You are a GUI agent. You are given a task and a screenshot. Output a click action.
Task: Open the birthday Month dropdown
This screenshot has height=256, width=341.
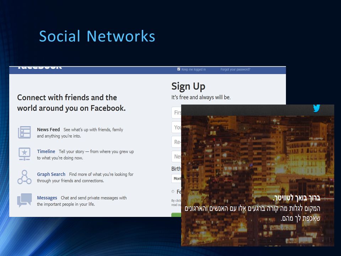[x=177, y=178]
